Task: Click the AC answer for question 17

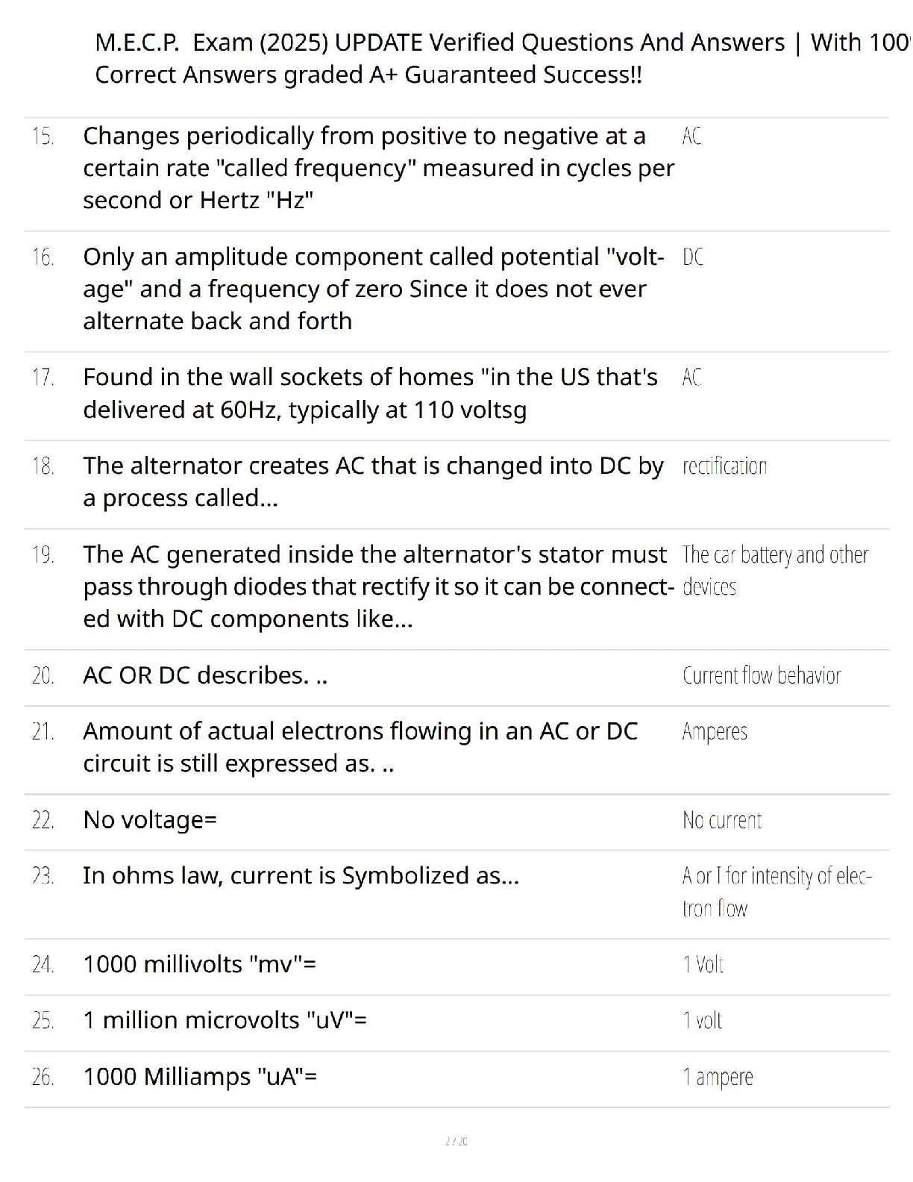Action: tap(691, 378)
